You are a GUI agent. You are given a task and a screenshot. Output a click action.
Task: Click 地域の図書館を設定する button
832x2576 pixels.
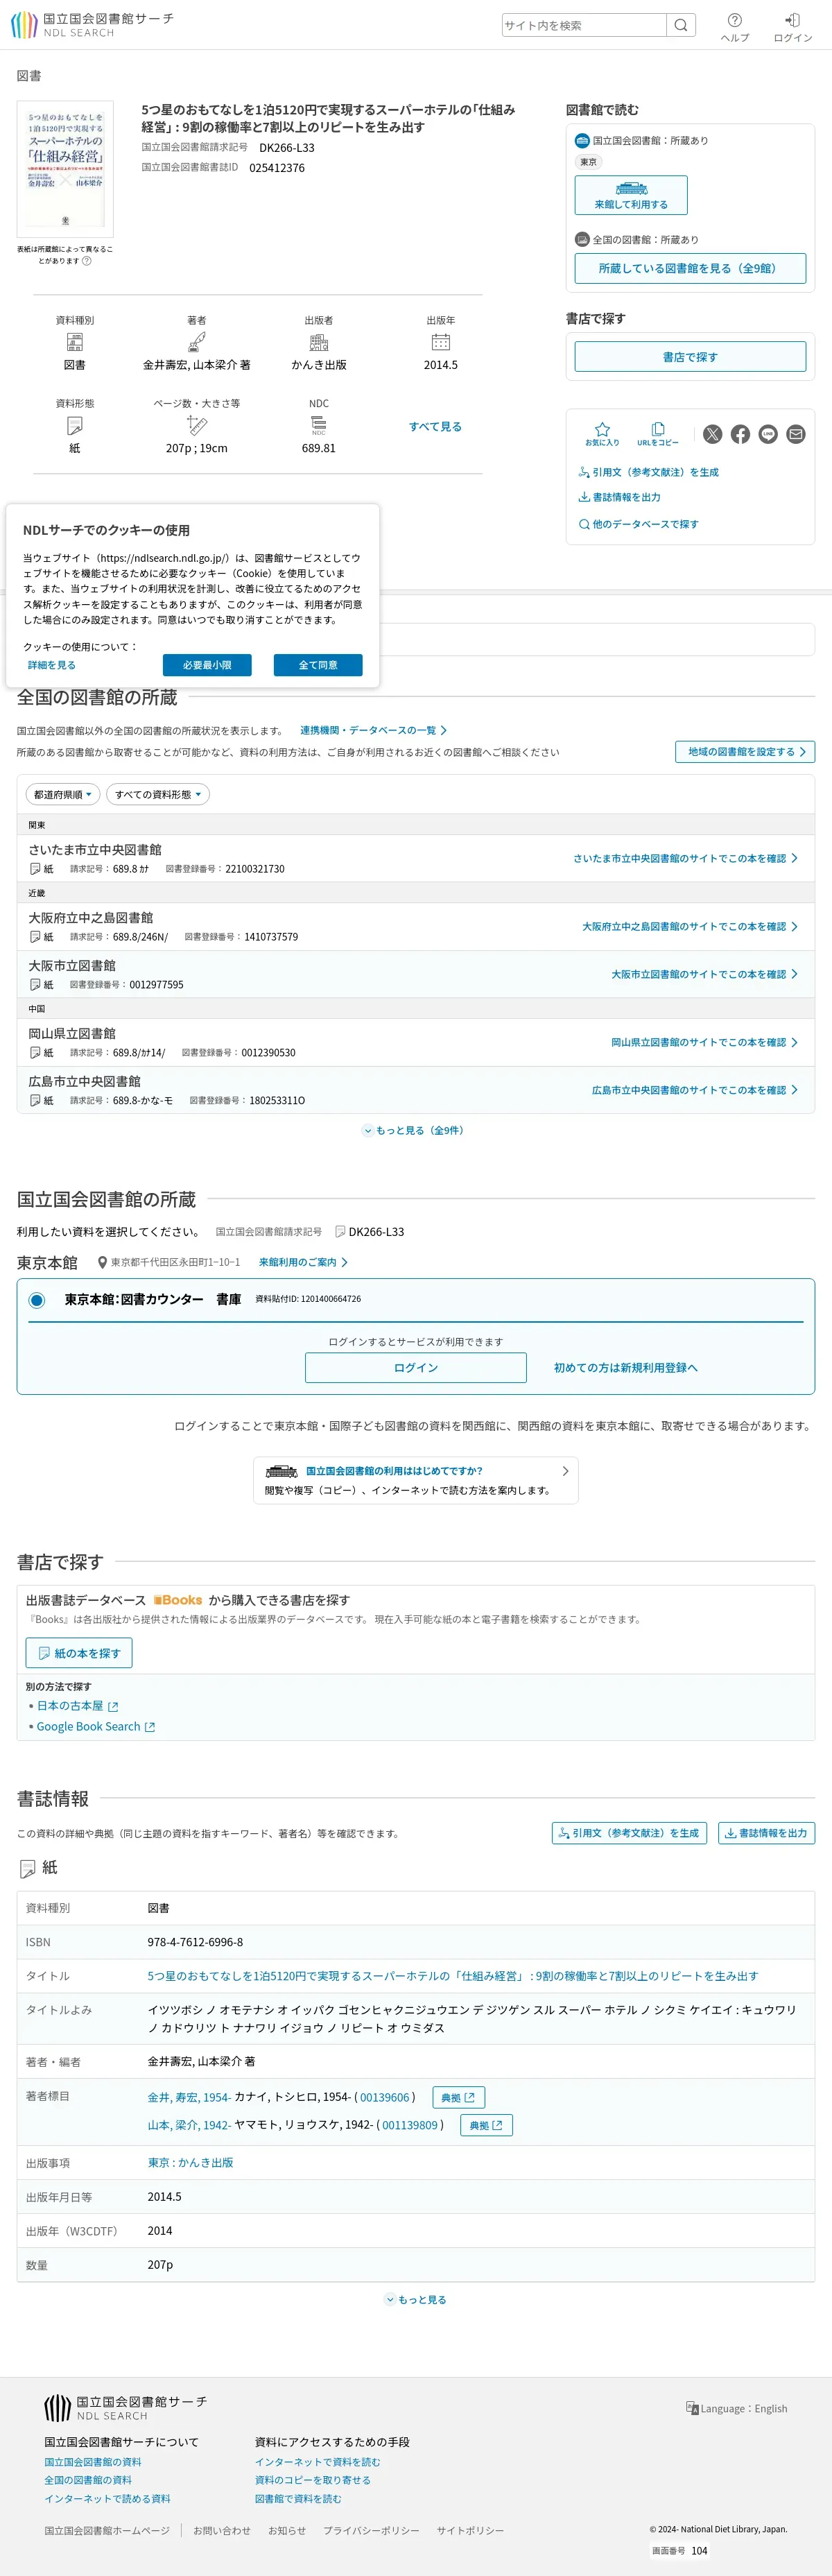pyautogui.click(x=745, y=752)
